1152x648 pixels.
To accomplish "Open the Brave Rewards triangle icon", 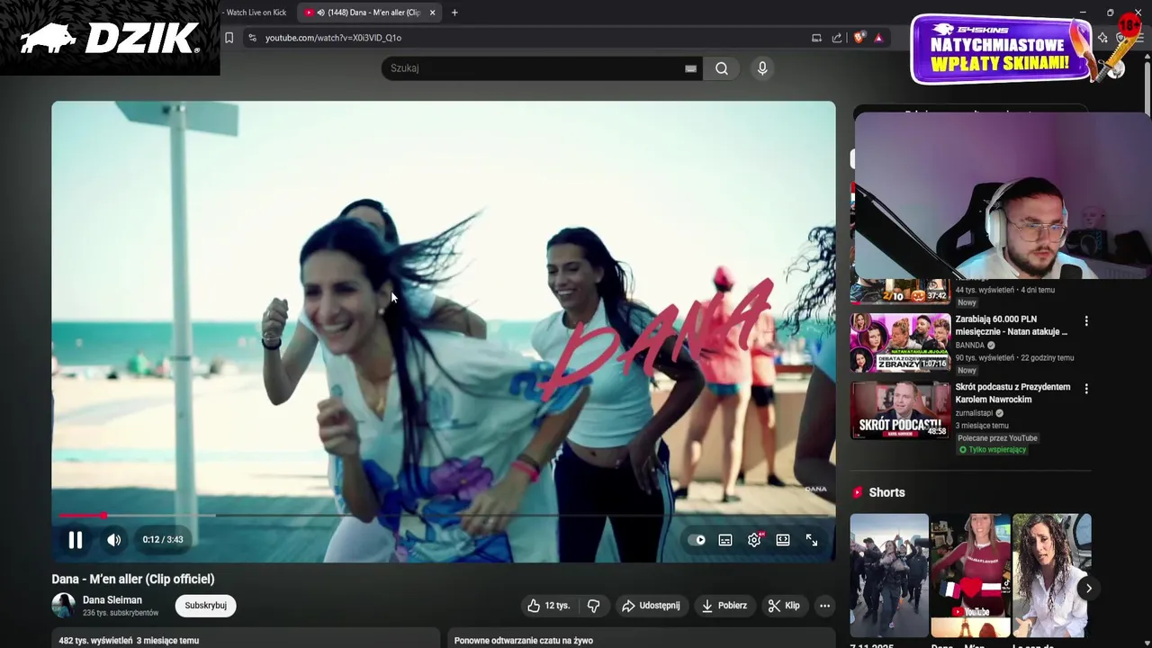I will 878,38.
